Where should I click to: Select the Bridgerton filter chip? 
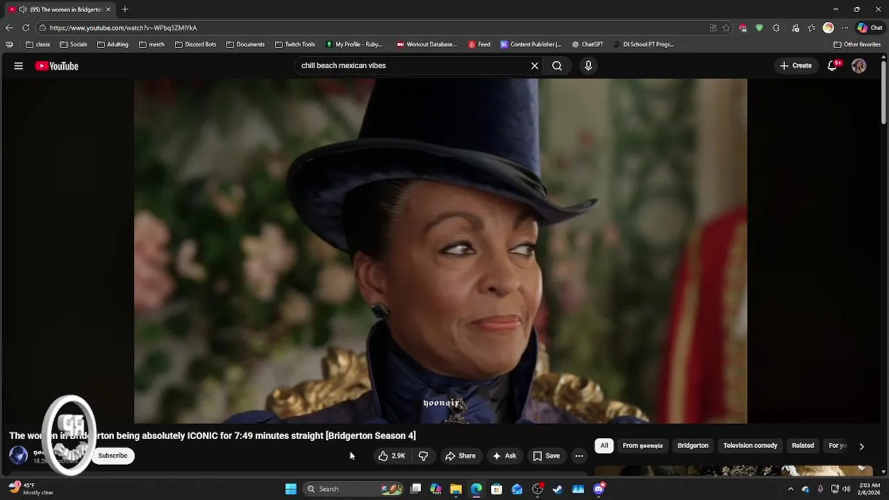pos(693,446)
